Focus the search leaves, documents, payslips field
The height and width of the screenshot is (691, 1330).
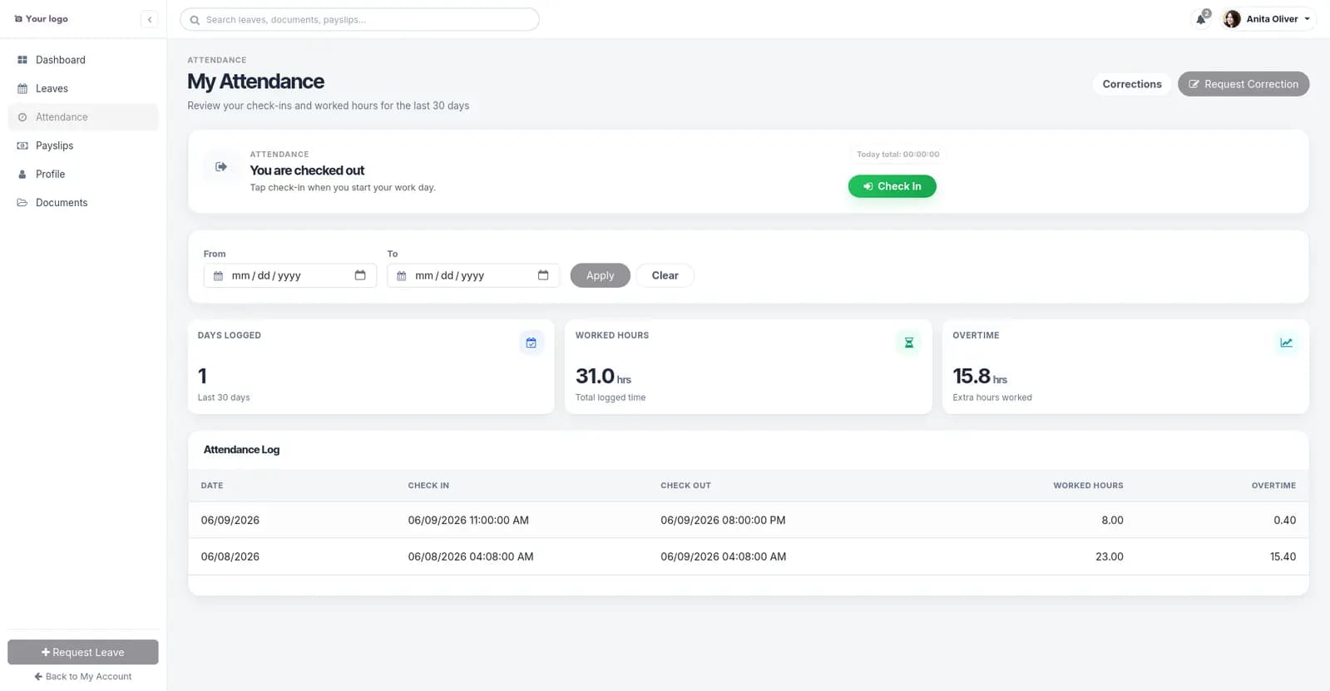(x=359, y=19)
